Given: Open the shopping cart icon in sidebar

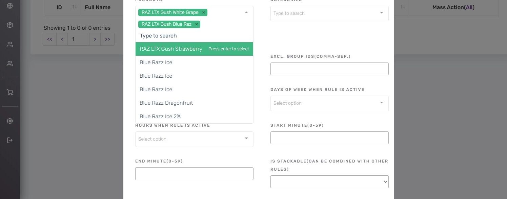Looking at the screenshot, I should [10, 92].
